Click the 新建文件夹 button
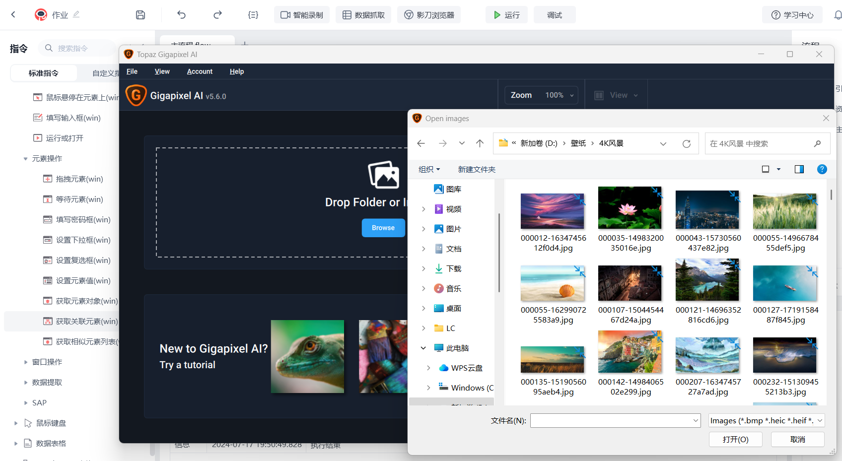This screenshot has width=842, height=461. pos(477,169)
